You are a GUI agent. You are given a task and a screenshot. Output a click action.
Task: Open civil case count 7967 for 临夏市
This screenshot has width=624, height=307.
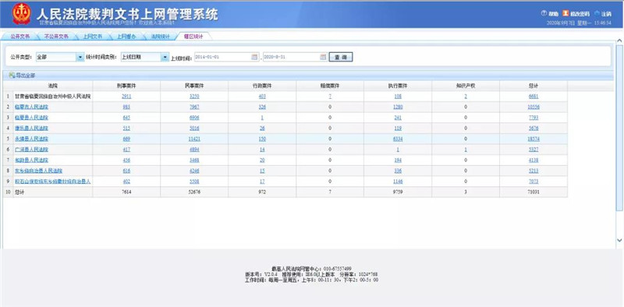coord(194,107)
